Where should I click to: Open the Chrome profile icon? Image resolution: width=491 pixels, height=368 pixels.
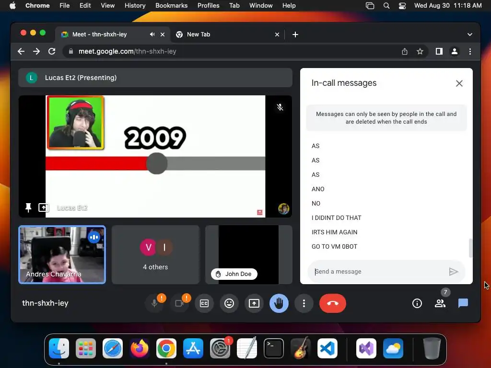coord(455,51)
